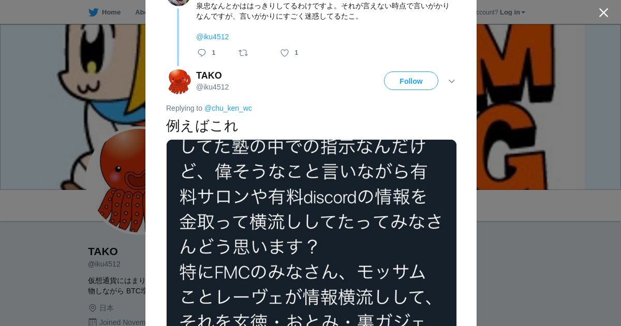The image size is (621, 326).
Task: Open TAKO's red octopus avatar in tweet
Action: pyautogui.click(x=179, y=81)
